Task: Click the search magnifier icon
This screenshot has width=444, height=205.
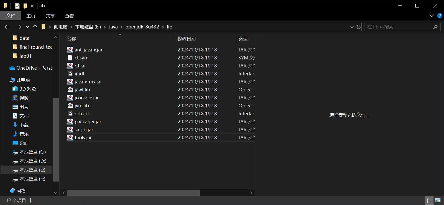Action: coord(435,27)
